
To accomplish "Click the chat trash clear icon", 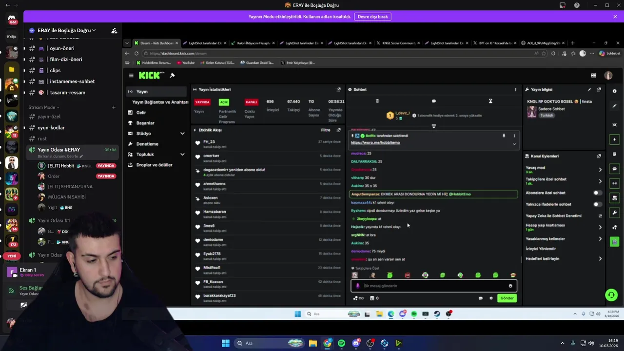I will 377,101.
